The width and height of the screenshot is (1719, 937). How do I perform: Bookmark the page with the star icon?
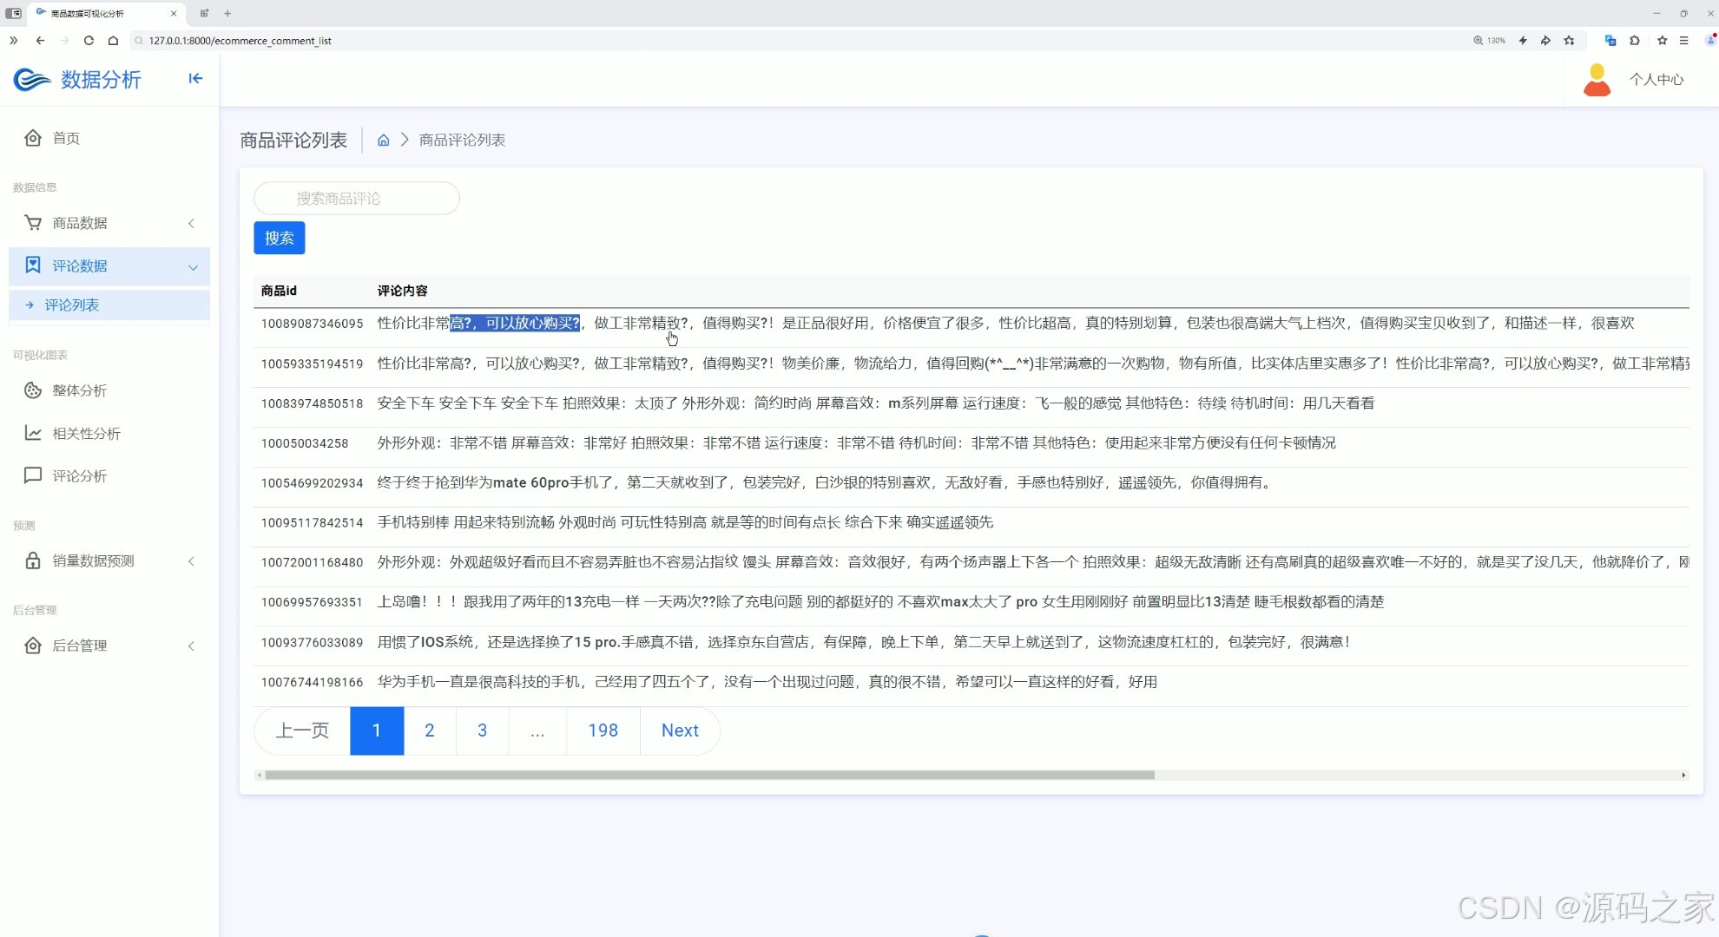[x=1569, y=41]
